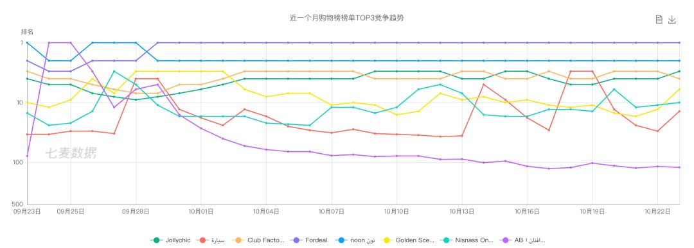Toggle the Jollychic legend series
Viewport: 694px width, 248px height.
pos(170,240)
